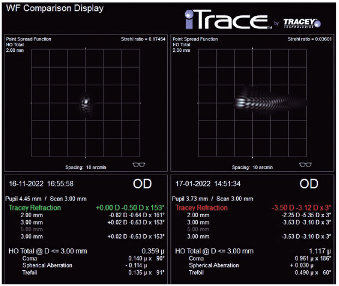339x286 pixels.
Task: Click the glasses icon in the left PSF panel
Action: point(139,165)
